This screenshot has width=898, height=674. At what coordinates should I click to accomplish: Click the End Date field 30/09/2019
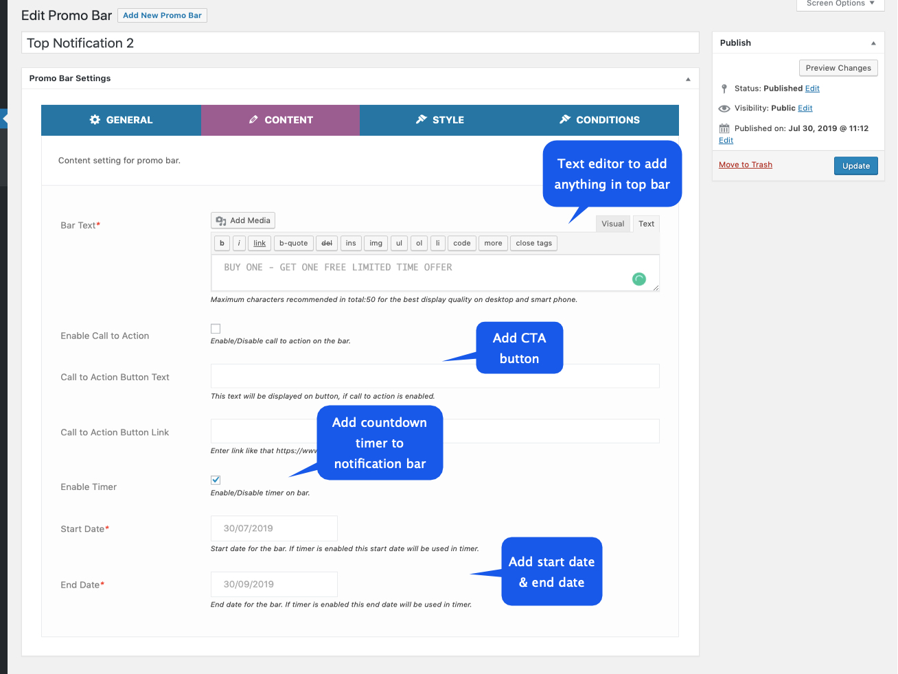coord(274,584)
